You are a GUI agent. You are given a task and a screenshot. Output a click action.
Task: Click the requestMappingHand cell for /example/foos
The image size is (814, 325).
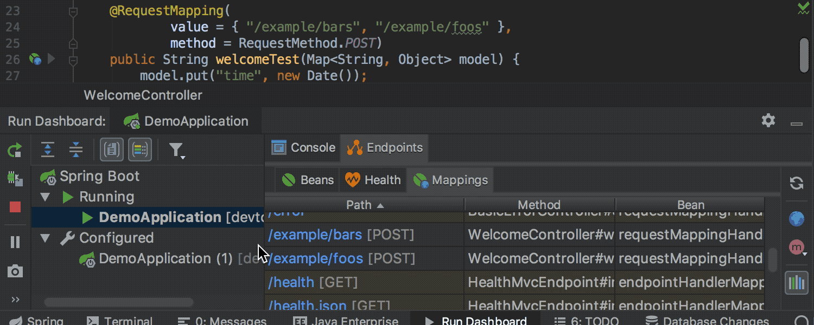[690, 259]
